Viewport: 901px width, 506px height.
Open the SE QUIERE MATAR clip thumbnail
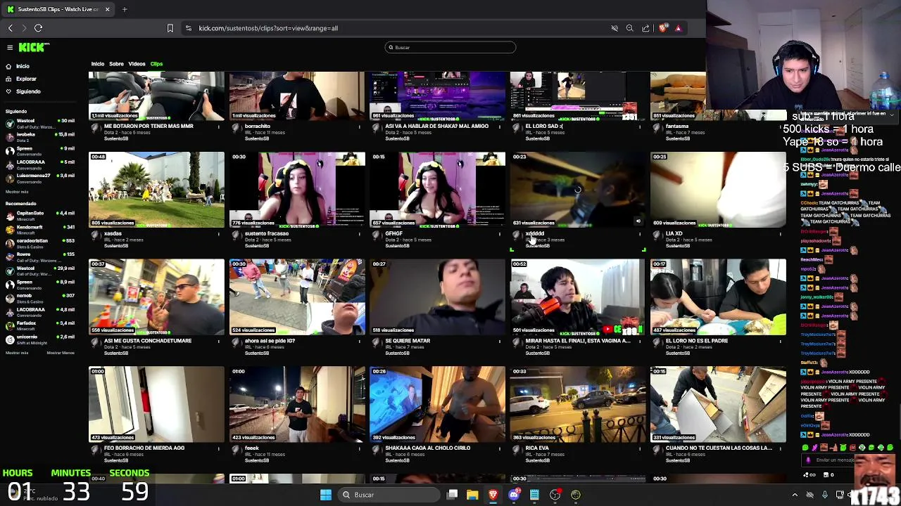point(437,297)
